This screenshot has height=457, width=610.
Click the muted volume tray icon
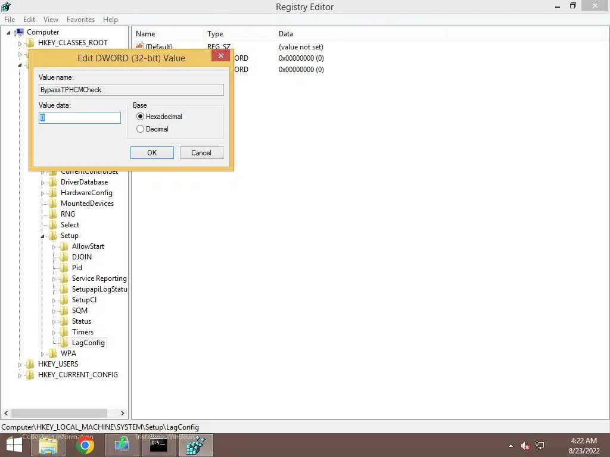tap(525, 446)
